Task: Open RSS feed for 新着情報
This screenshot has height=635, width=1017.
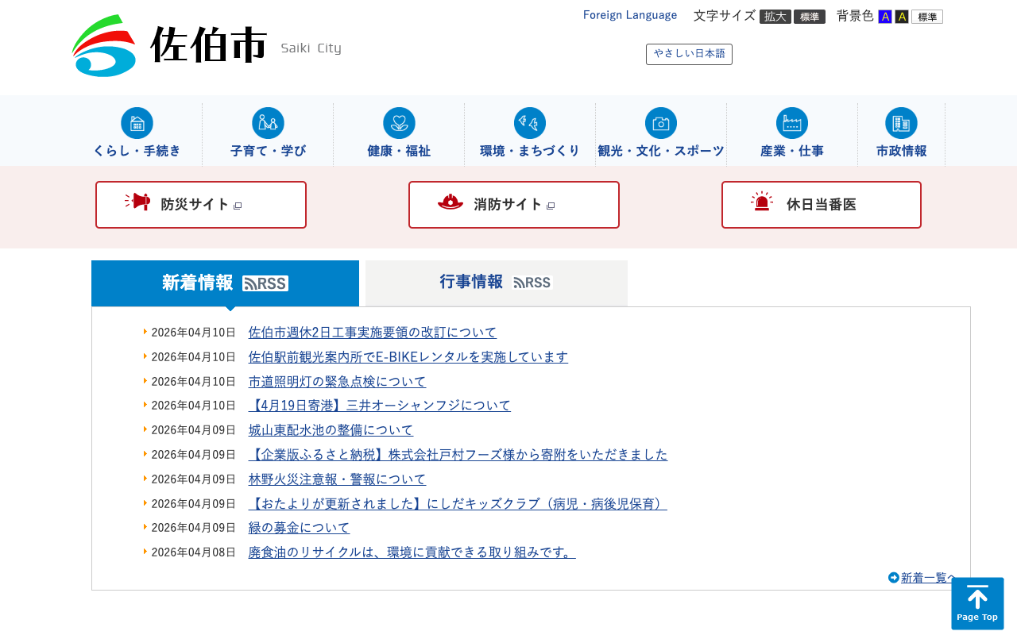Action: 265,283
